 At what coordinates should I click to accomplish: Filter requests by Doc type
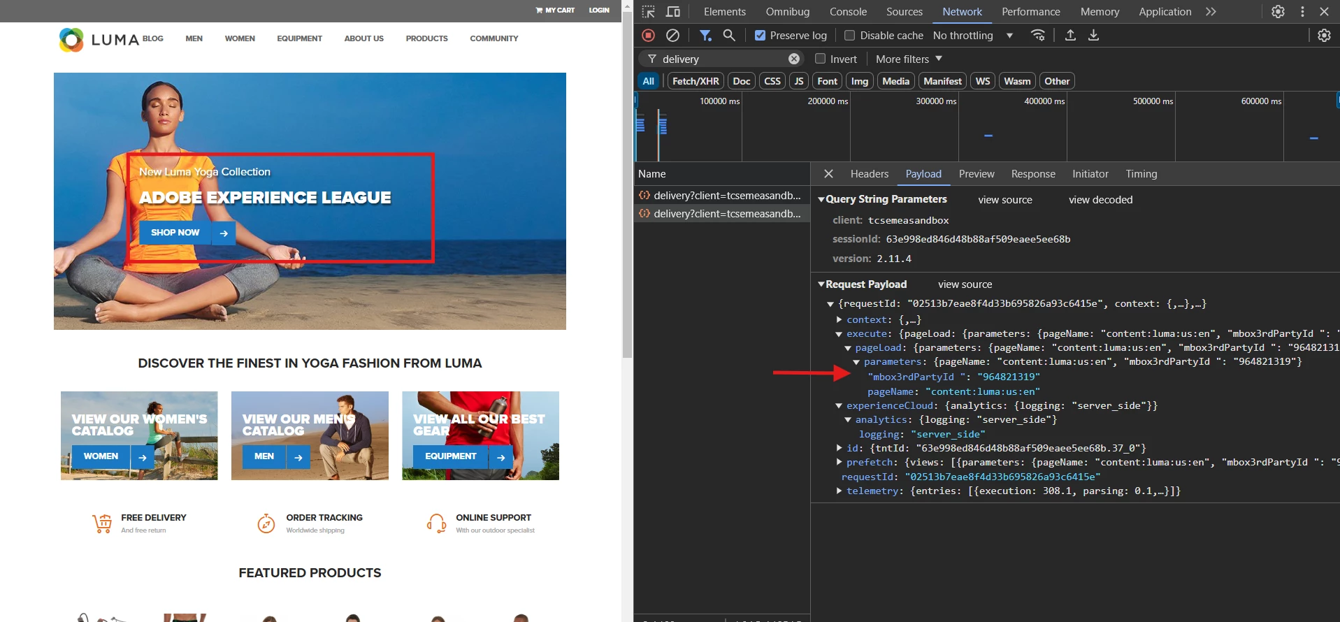tap(742, 81)
